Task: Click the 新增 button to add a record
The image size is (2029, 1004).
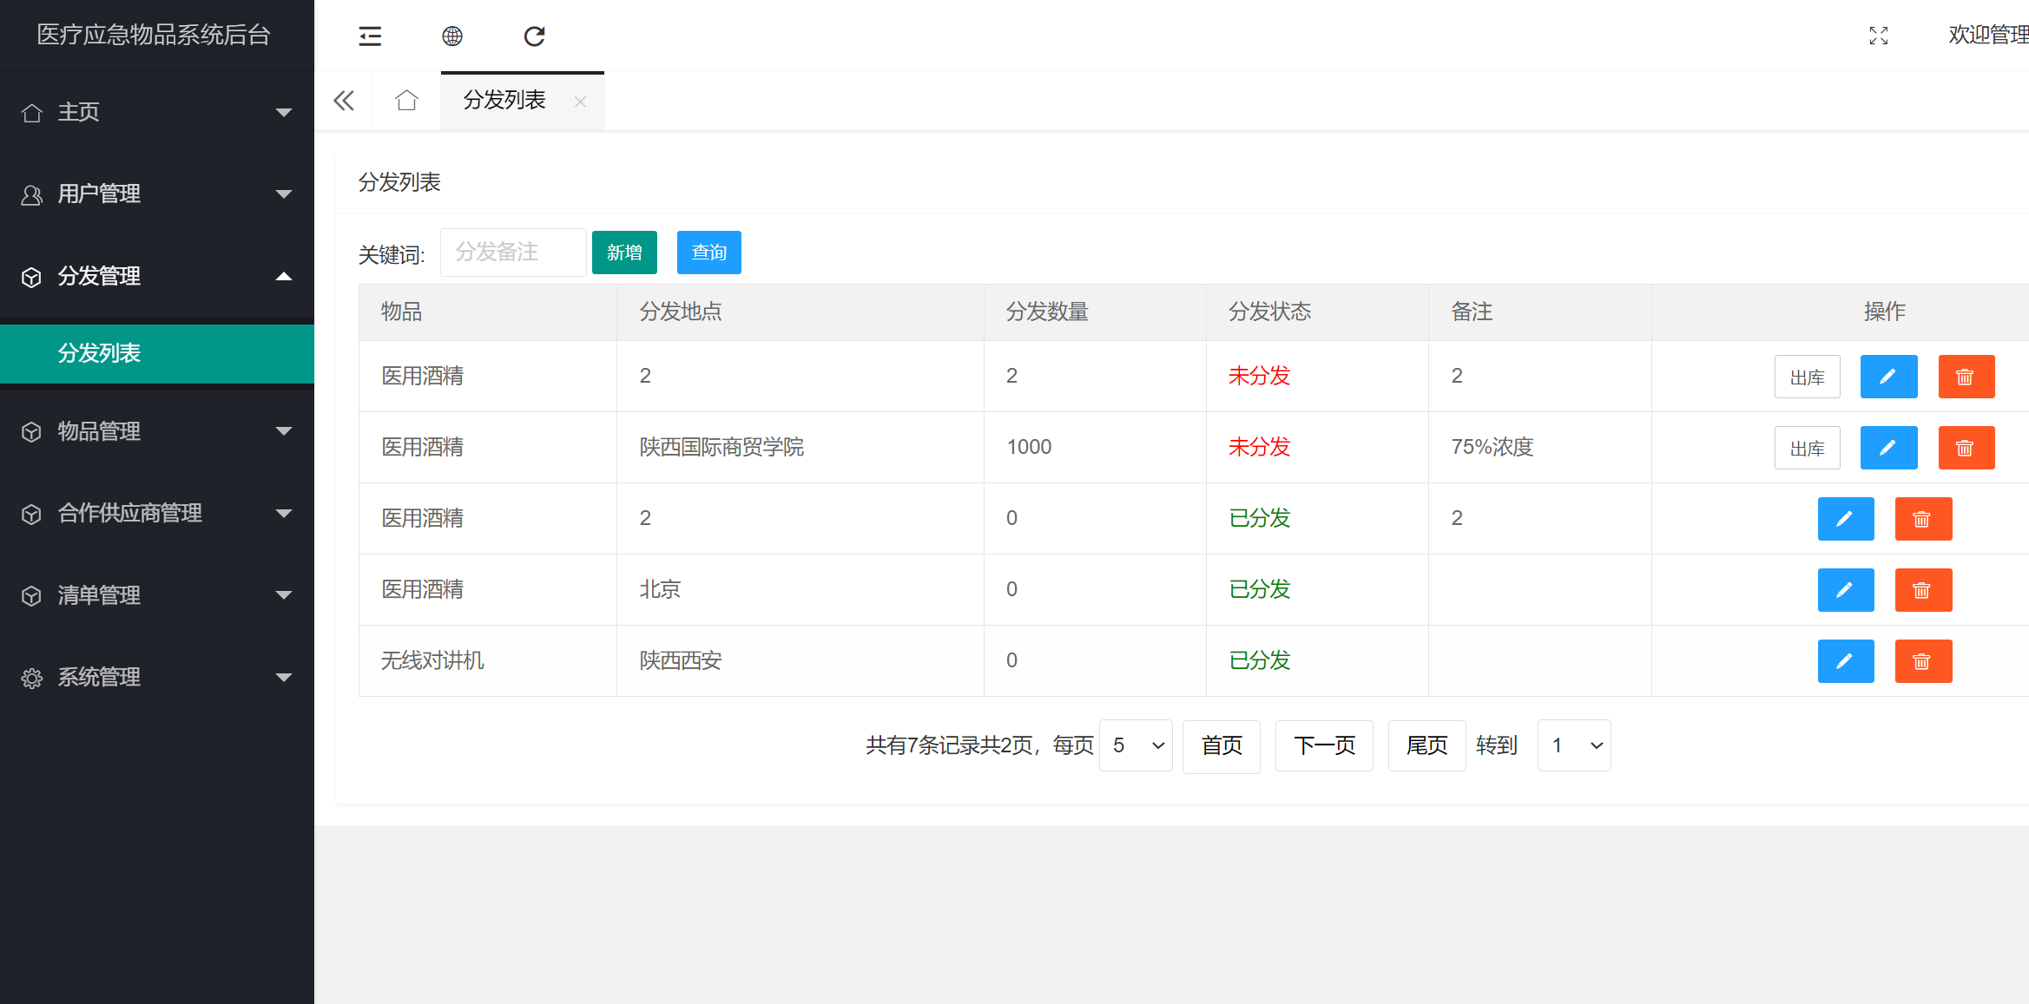Action: coord(624,252)
